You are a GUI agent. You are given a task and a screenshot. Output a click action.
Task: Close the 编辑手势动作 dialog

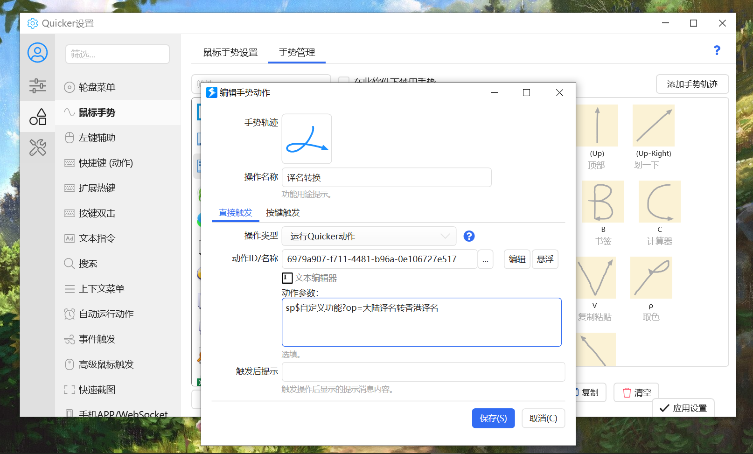559,93
